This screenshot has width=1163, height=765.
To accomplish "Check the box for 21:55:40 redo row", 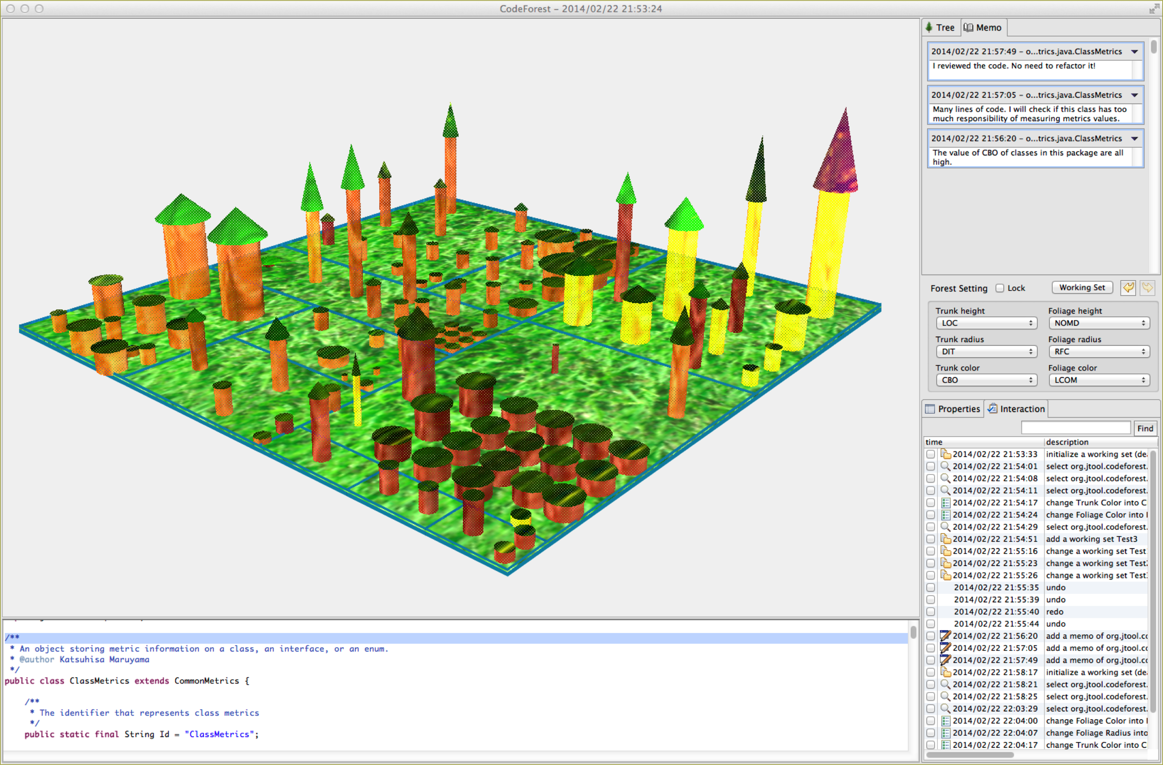I will (x=931, y=612).
